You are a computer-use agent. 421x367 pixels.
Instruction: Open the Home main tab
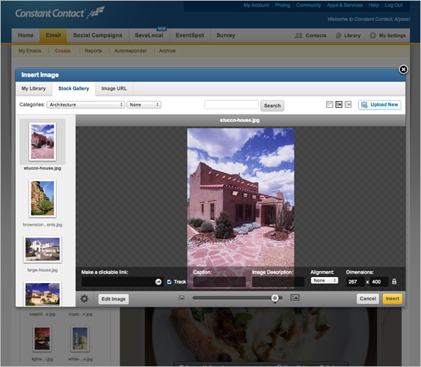pyautogui.click(x=25, y=35)
